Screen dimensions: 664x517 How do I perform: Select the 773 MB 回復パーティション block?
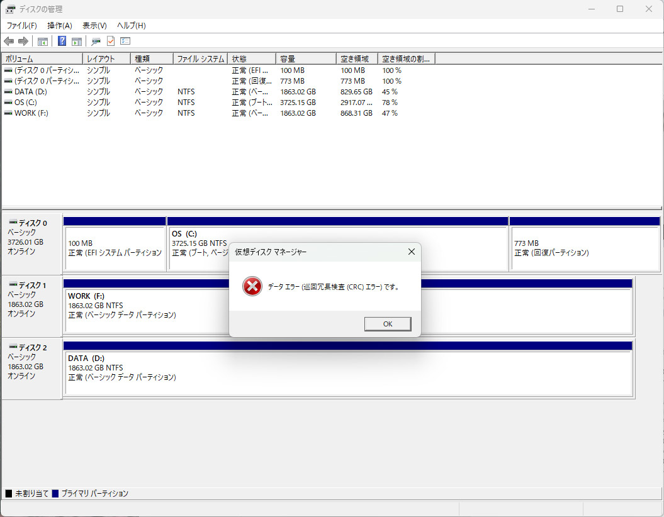[x=585, y=248]
